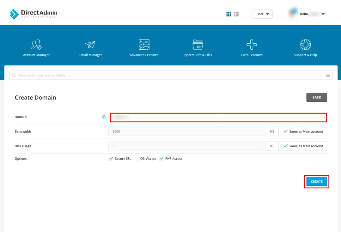Click the BACK button

(316, 97)
